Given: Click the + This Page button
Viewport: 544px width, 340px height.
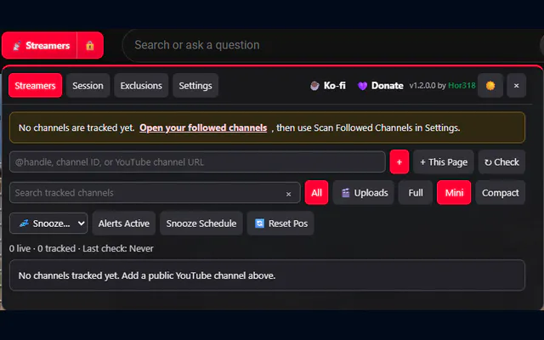Looking at the screenshot, I should click(444, 162).
